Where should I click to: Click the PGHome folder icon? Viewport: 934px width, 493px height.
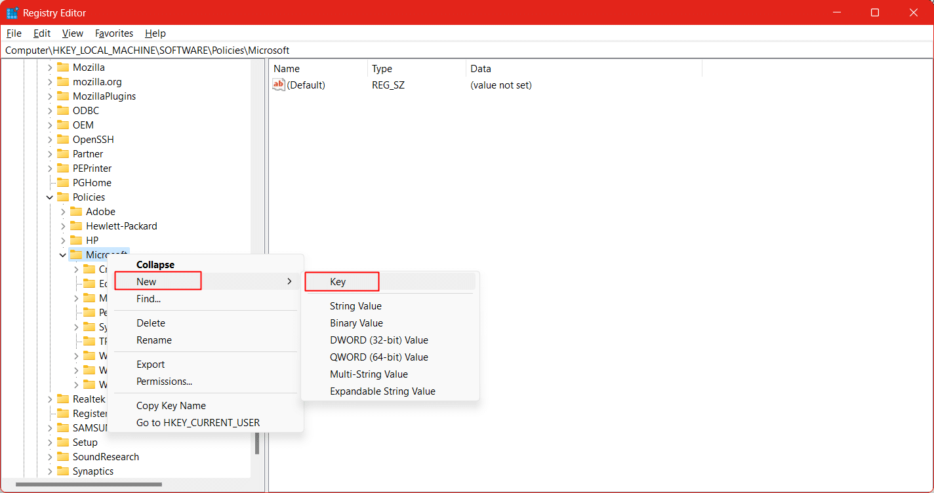[63, 182]
